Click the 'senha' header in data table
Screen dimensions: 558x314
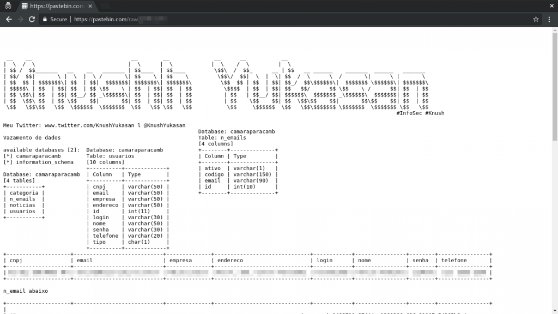(x=421, y=260)
